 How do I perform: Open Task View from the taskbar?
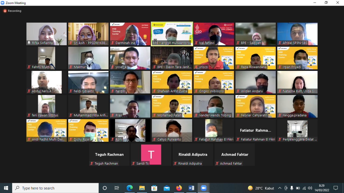tap(117, 188)
